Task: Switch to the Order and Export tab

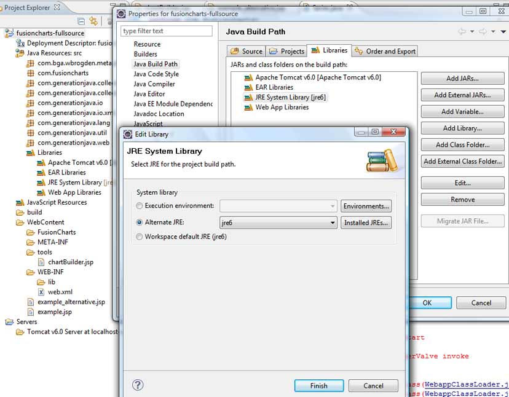Action: [x=385, y=51]
